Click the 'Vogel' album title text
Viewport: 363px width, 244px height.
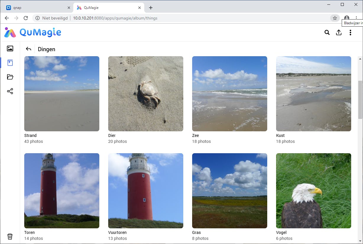[281, 232]
